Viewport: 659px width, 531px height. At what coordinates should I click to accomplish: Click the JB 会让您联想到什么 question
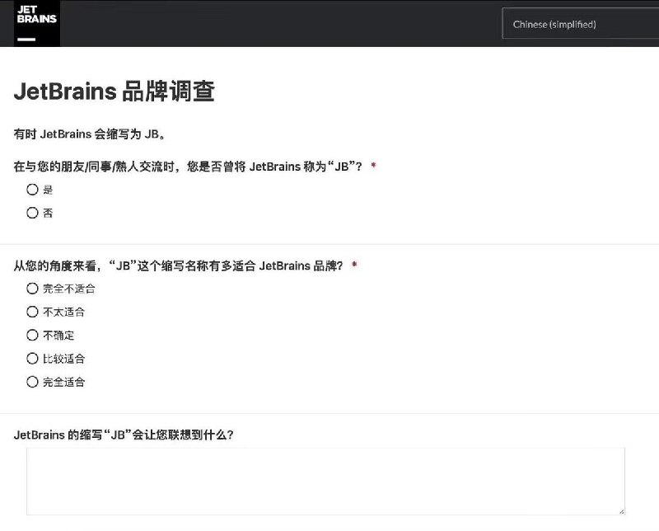[124, 435]
